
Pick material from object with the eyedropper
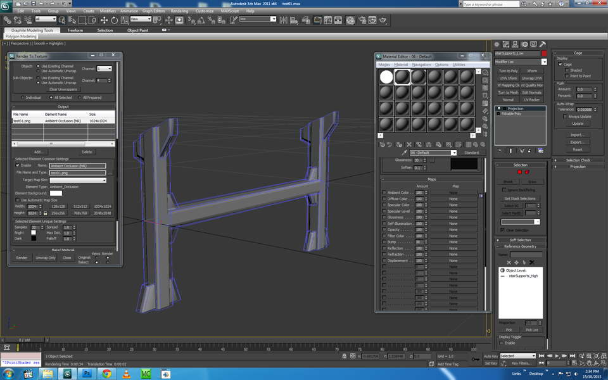tap(403, 153)
